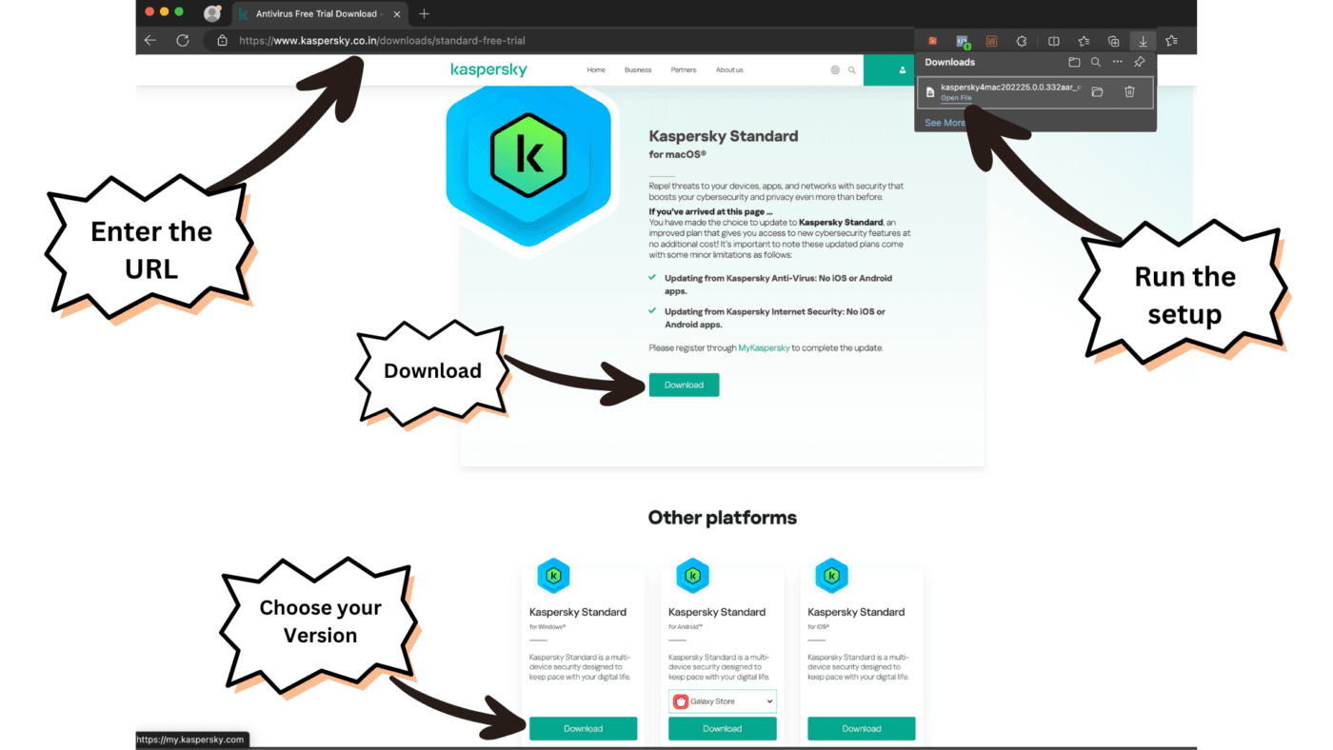Open the Collections icon
The height and width of the screenshot is (750, 1333).
1113,41
